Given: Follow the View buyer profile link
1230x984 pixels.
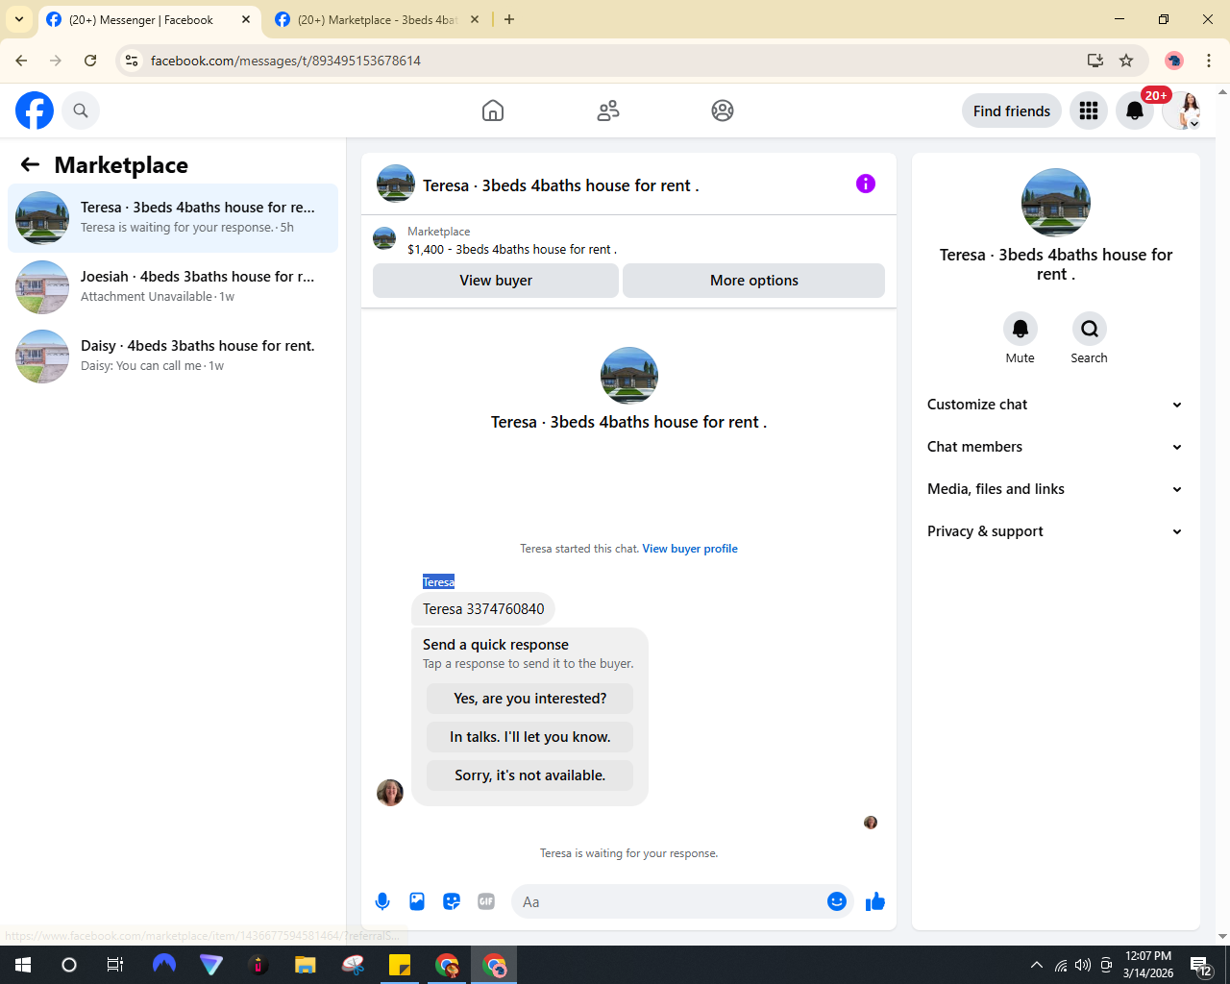Looking at the screenshot, I should point(690,549).
